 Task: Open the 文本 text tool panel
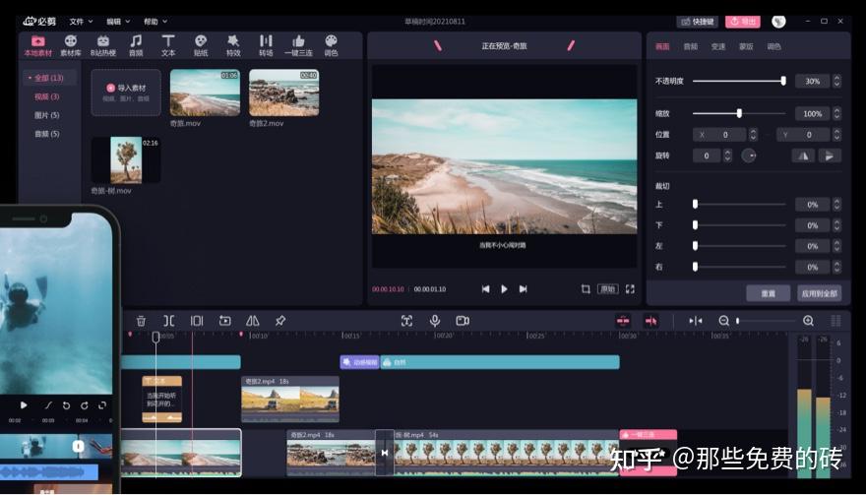coord(168,46)
